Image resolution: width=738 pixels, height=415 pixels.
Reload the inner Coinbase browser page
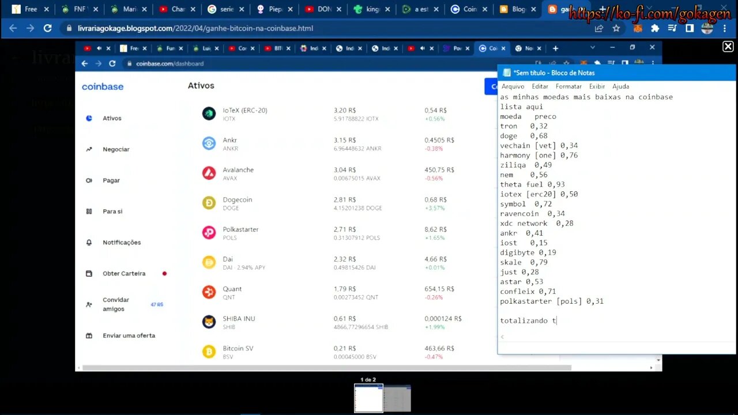point(112,63)
